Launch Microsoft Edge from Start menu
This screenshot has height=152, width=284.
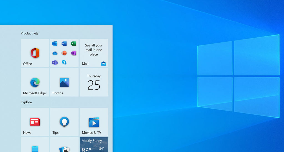coord(35,82)
